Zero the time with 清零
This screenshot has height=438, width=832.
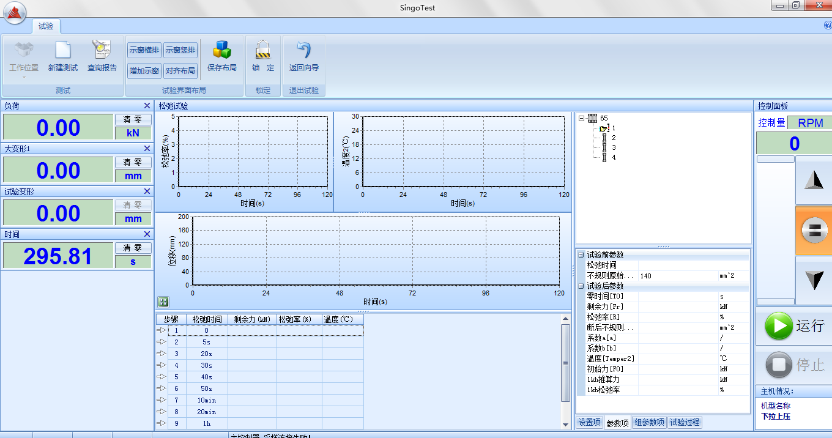(x=133, y=248)
